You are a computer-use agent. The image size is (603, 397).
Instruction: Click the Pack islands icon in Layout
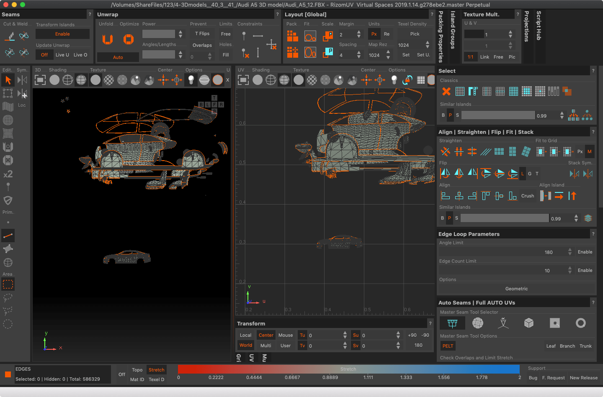pos(292,36)
